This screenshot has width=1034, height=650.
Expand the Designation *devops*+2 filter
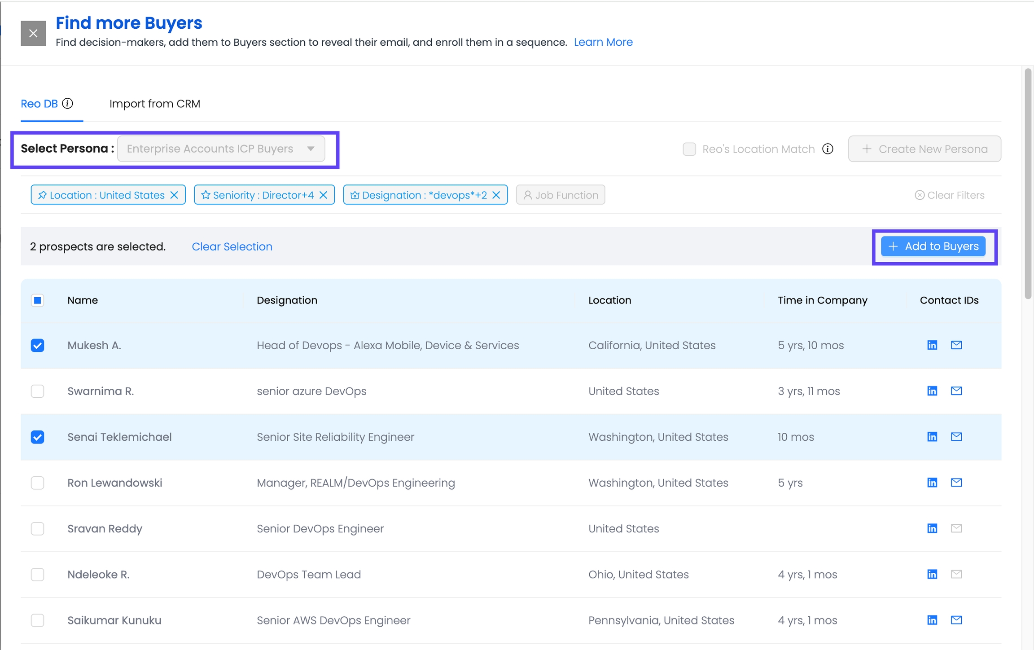pos(420,195)
